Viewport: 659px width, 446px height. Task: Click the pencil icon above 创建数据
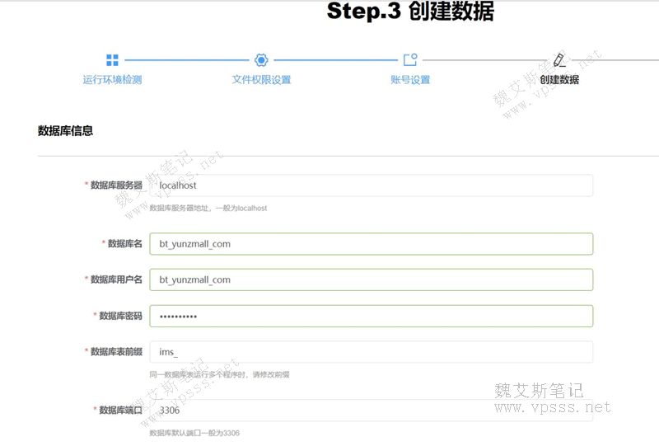[559, 60]
